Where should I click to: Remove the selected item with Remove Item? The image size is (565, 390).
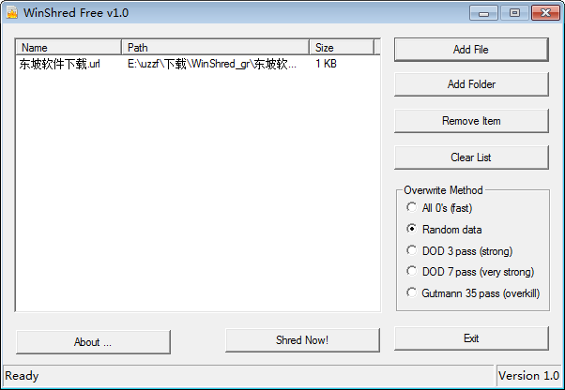(471, 121)
